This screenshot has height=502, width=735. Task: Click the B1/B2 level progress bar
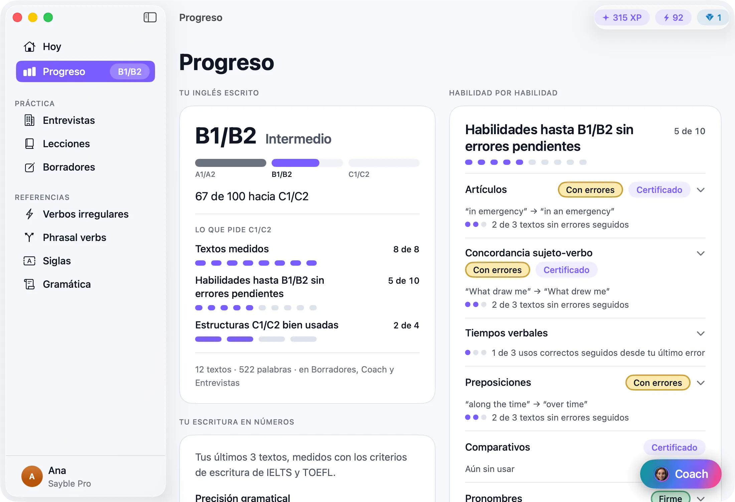307,163
